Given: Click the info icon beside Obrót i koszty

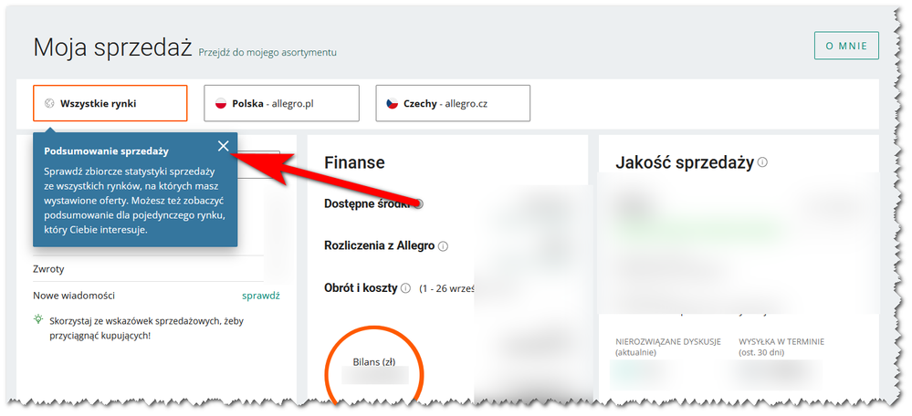Looking at the screenshot, I should 405,288.
